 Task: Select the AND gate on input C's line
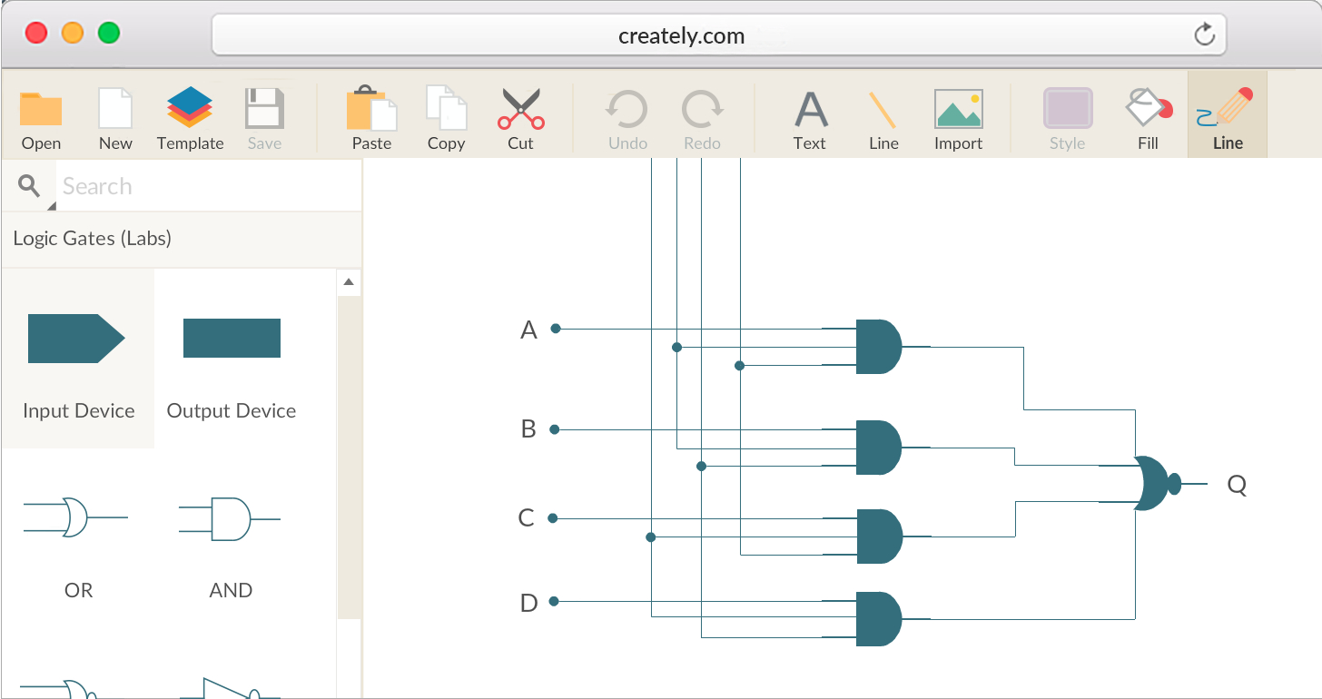pyautogui.click(x=878, y=536)
